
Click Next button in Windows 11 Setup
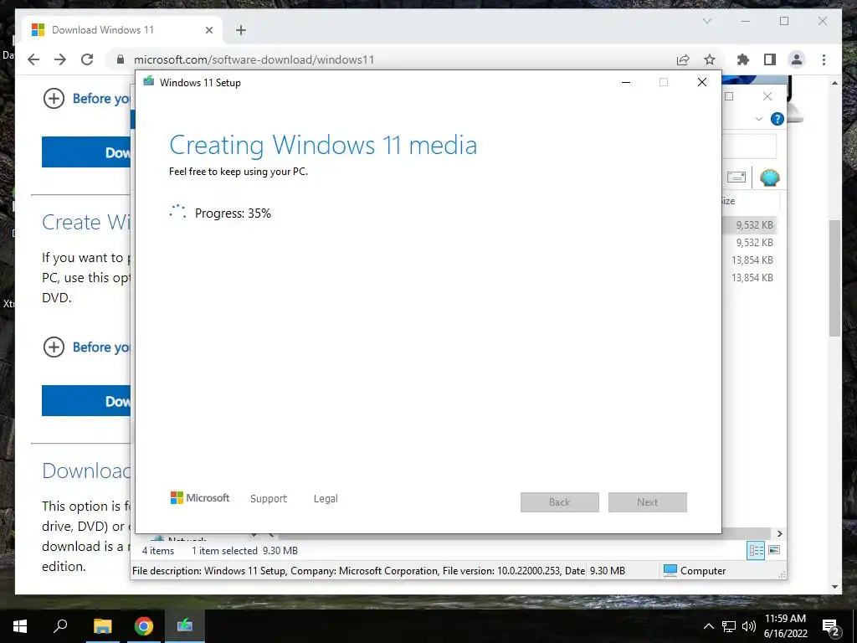[648, 502]
